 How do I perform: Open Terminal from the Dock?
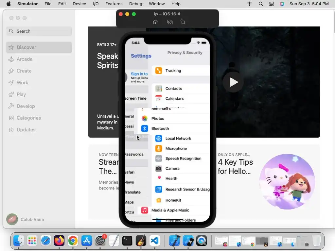(127, 241)
